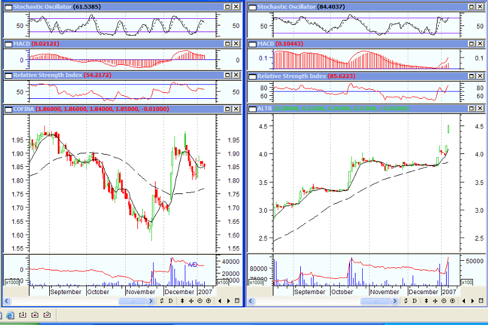Zoom out on the ALTR chart

pos(444,301)
